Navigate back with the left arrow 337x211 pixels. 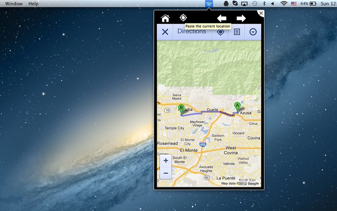222,18
